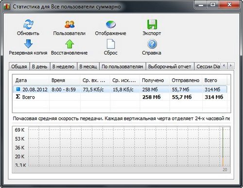Click the blue square icon beside 20.08.2012
This screenshot has width=243, height=188.
tap(18, 89)
